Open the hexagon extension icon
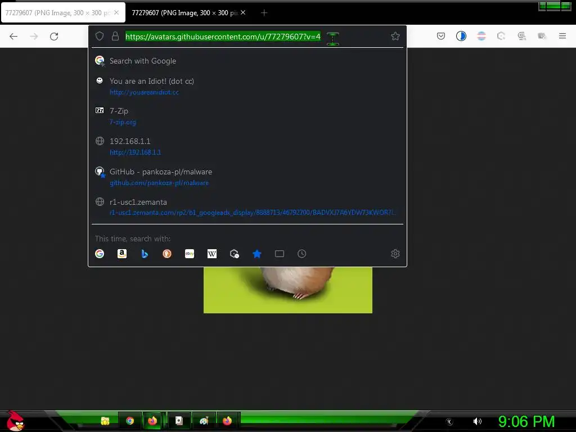576x432 pixels. (501, 36)
